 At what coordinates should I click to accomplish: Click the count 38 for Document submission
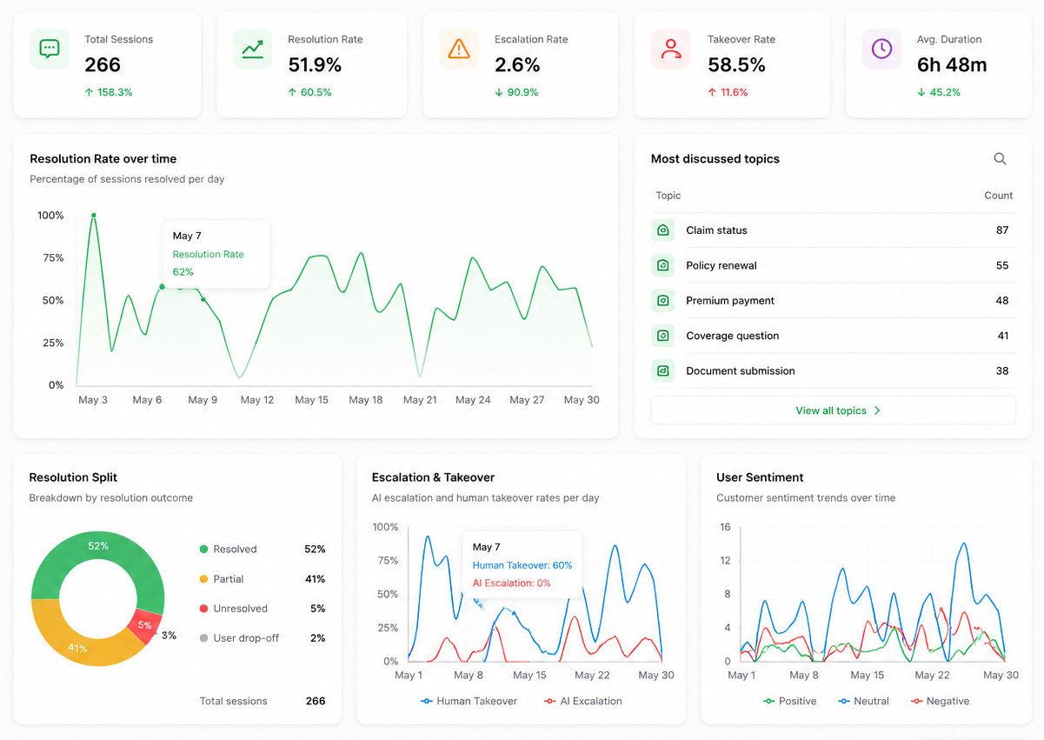1002,370
